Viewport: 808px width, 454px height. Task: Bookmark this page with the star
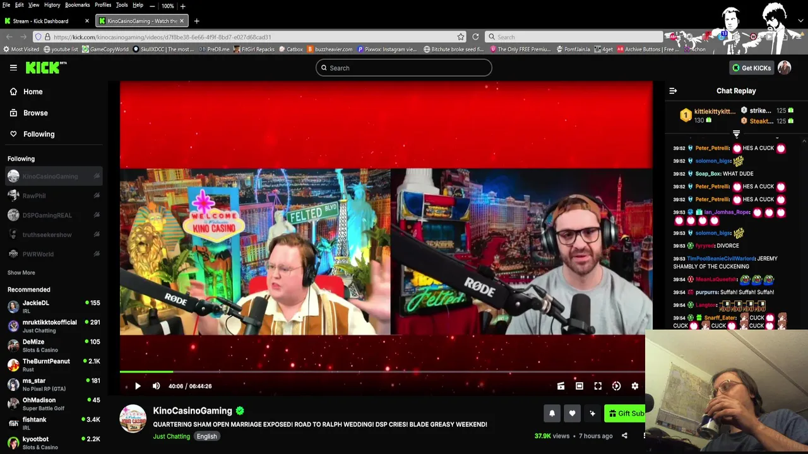pos(461,37)
